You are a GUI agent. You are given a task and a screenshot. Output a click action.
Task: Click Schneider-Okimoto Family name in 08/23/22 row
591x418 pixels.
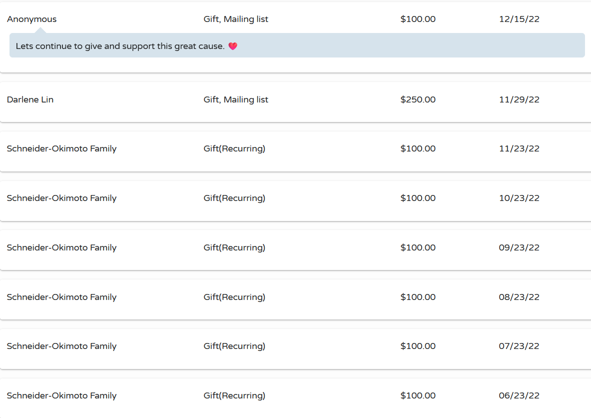(x=62, y=297)
